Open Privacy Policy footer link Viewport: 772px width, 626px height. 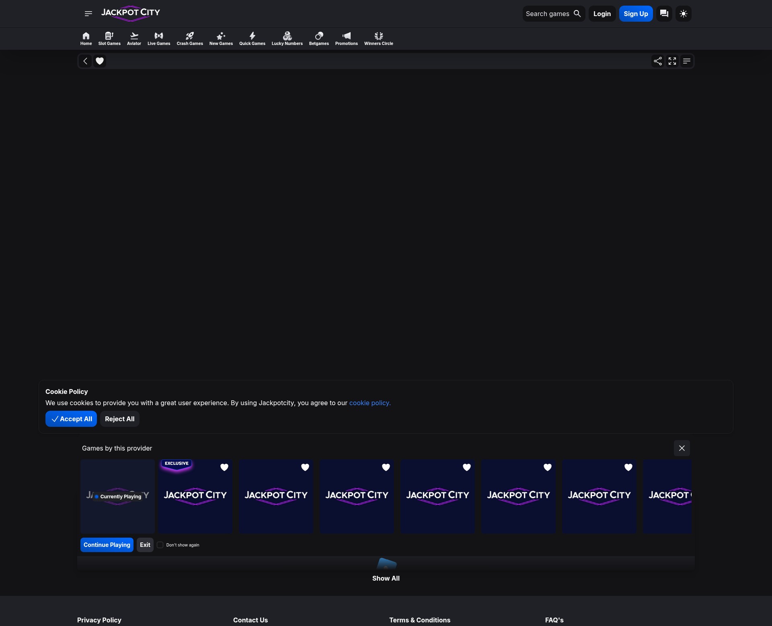pos(99,620)
